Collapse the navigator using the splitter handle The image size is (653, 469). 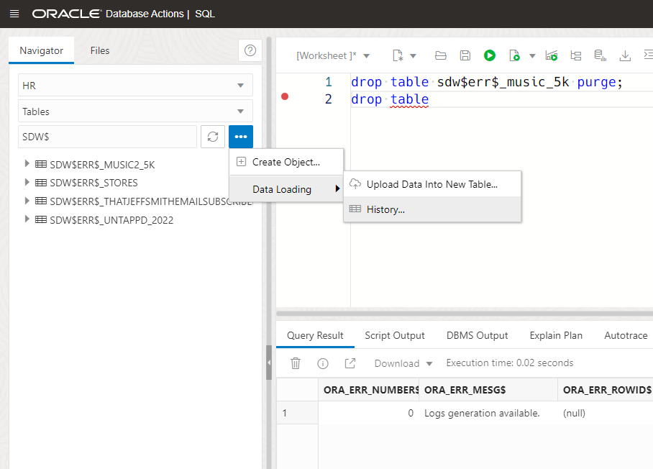269,363
